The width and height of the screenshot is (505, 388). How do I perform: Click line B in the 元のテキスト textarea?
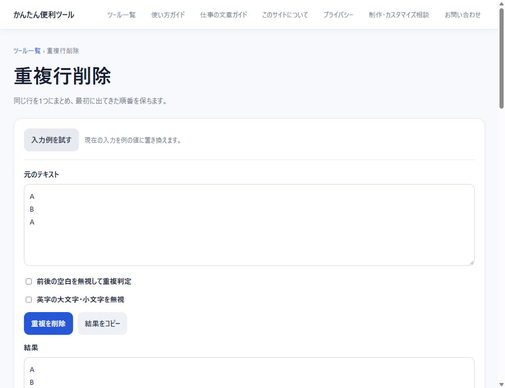32,209
